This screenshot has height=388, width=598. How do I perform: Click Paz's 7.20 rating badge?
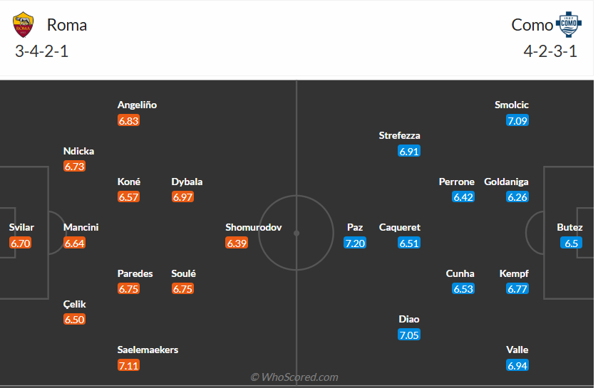point(355,243)
